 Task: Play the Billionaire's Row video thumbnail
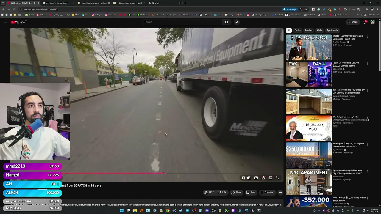[309, 48]
